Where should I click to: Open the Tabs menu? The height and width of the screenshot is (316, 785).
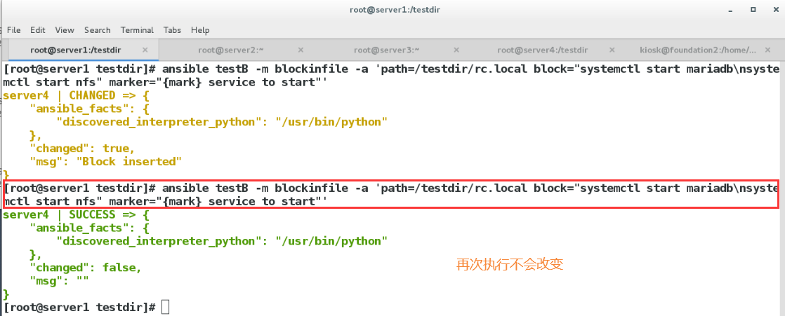point(172,30)
